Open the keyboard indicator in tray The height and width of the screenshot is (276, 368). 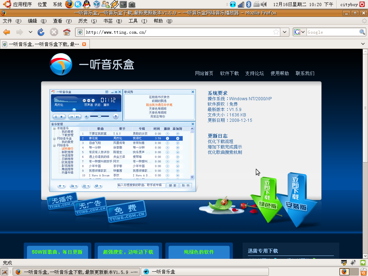tap(256, 4)
